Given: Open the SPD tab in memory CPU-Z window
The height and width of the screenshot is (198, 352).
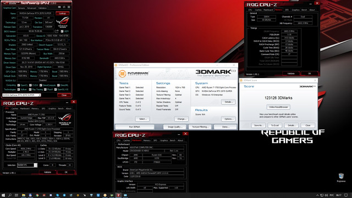Looking at the screenshot, I should (x=287, y=10).
